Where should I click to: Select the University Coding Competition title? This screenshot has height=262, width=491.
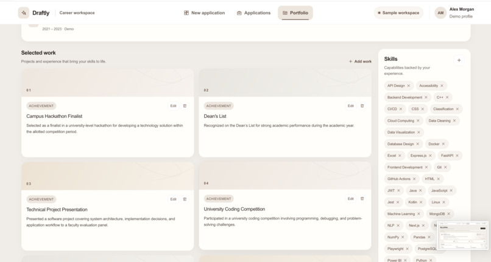pos(234,209)
